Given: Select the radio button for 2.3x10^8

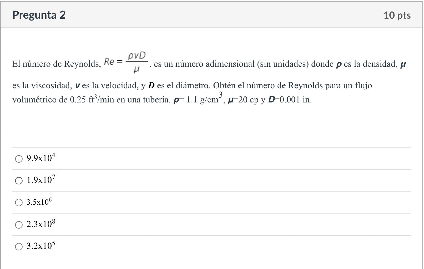Looking at the screenshot, I should 19,225.
